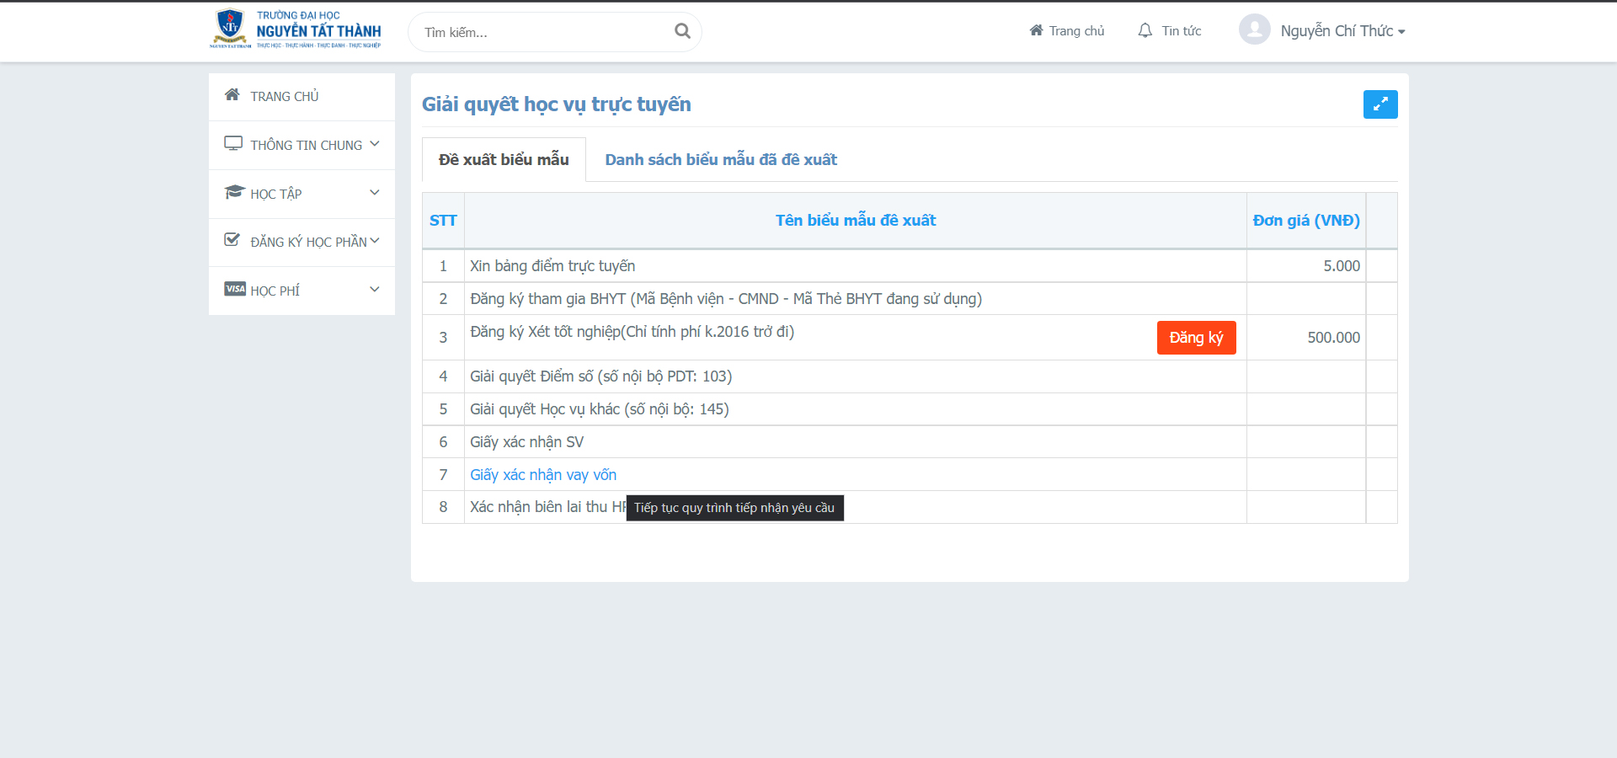Click the home icon in the sidebar
1617x758 pixels.
[232, 95]
